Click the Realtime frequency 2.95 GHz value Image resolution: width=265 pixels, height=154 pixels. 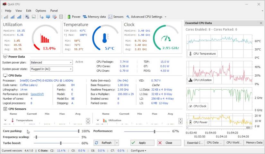pos(123,90)
